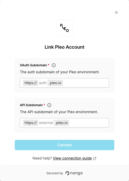Click the .pleo.io suffix in OAuth field
Viewport: 129px width, 181px height.
click(x=55, y=83)
